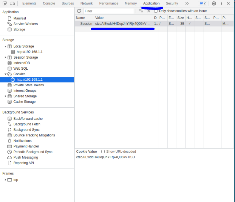235x202 pixels.
Task: Show more DevTools tabs chevron
Action: pos(187,3)
